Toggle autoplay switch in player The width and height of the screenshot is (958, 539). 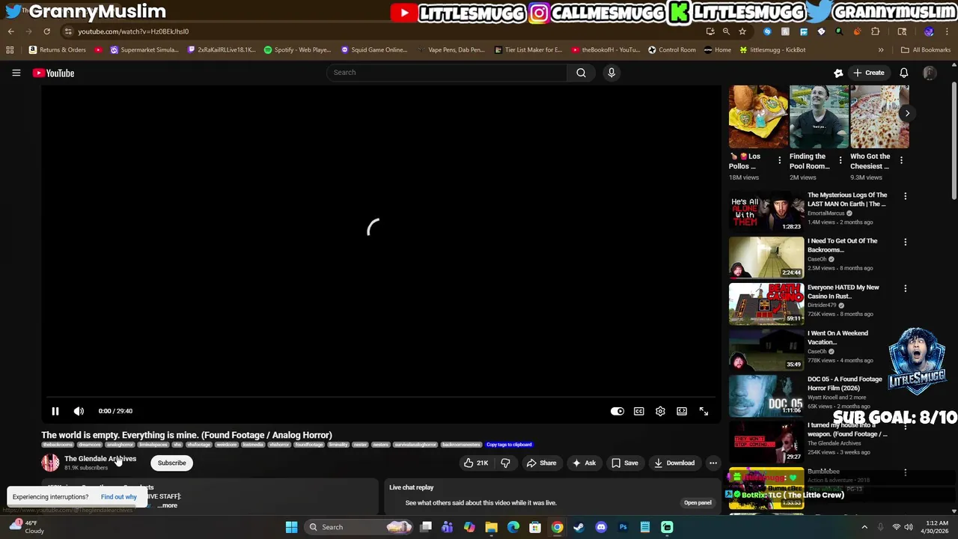[617, 411]
